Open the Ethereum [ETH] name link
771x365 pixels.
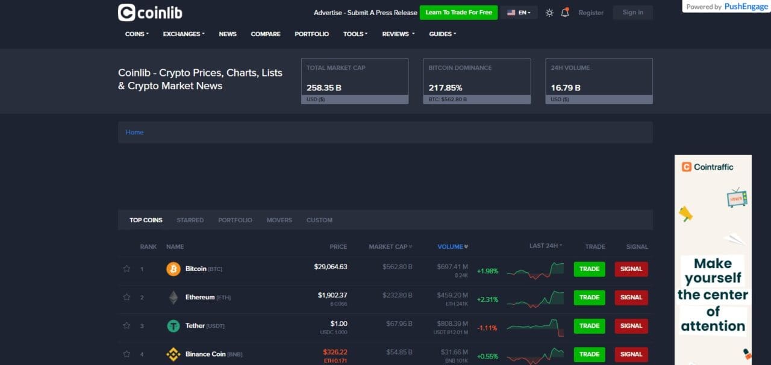click(208, 297)
